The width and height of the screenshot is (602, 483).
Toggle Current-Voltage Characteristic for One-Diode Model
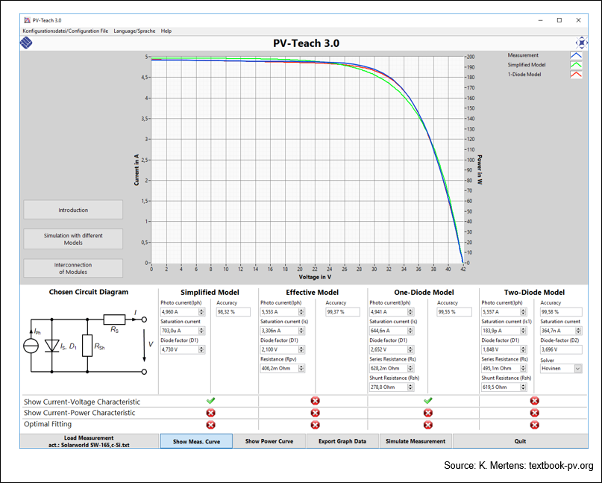tap(427, 401)
